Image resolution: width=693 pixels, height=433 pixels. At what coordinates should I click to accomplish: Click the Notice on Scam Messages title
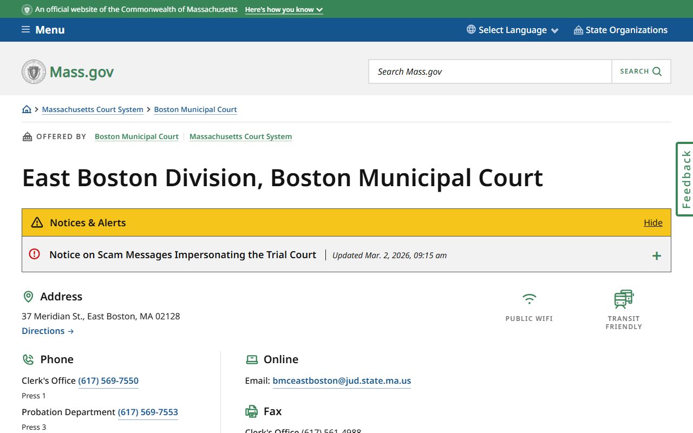coord(183,254)
